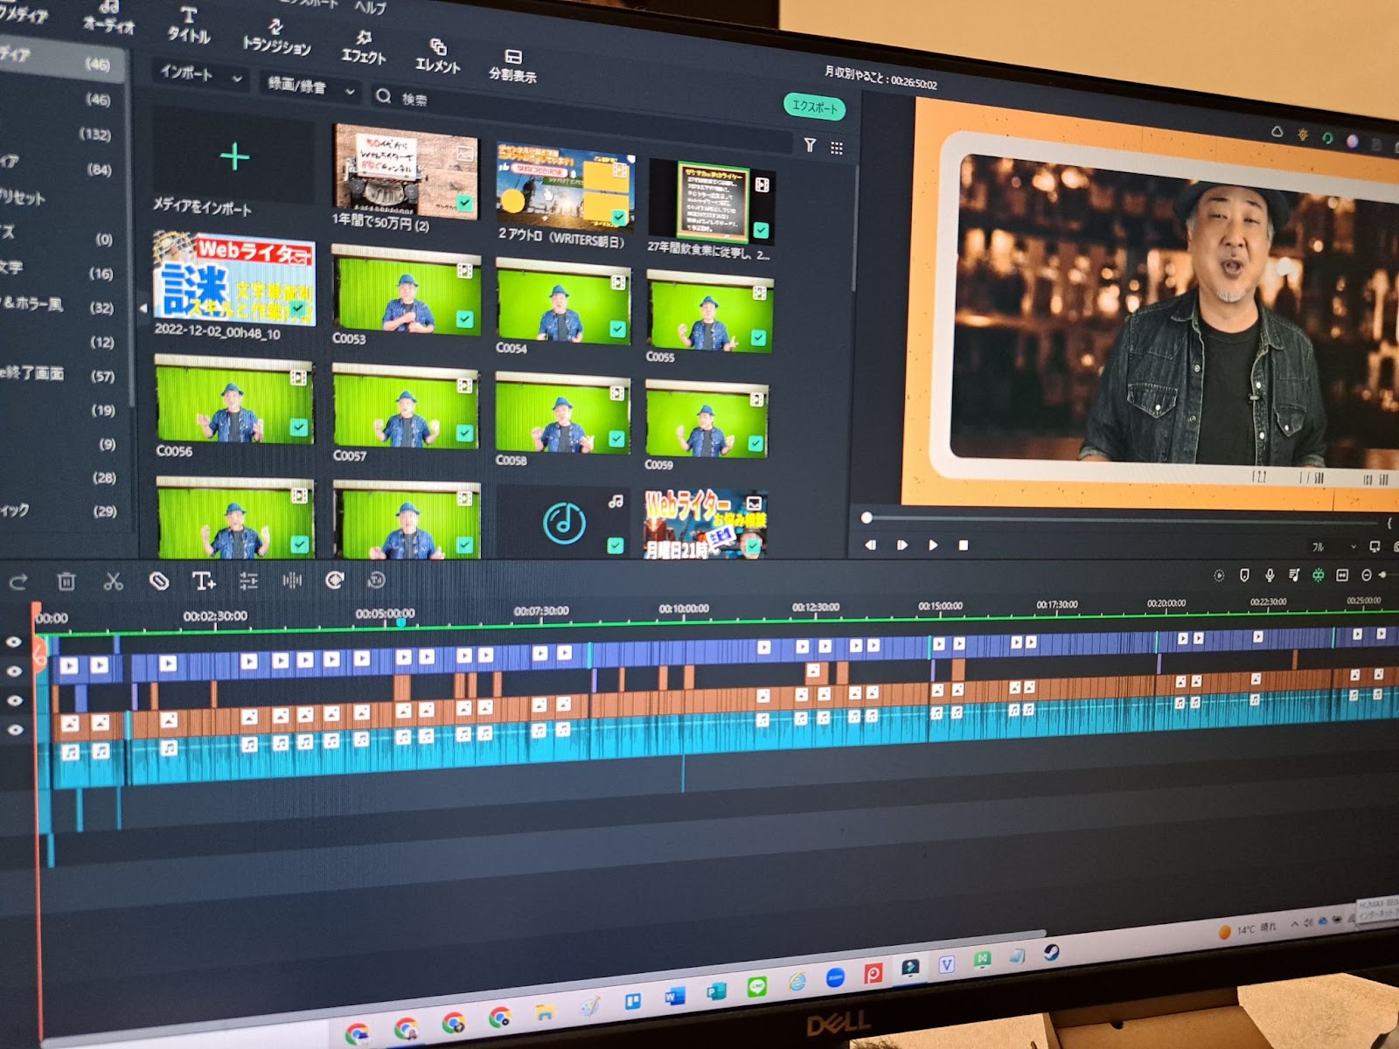Open the LINE app in taskbar
Image resolution: width=1399 pixels, height=1049 pixels.
click(757, 988)
